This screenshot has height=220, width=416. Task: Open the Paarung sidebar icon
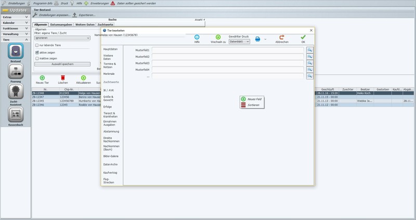[x=16, y=71]
